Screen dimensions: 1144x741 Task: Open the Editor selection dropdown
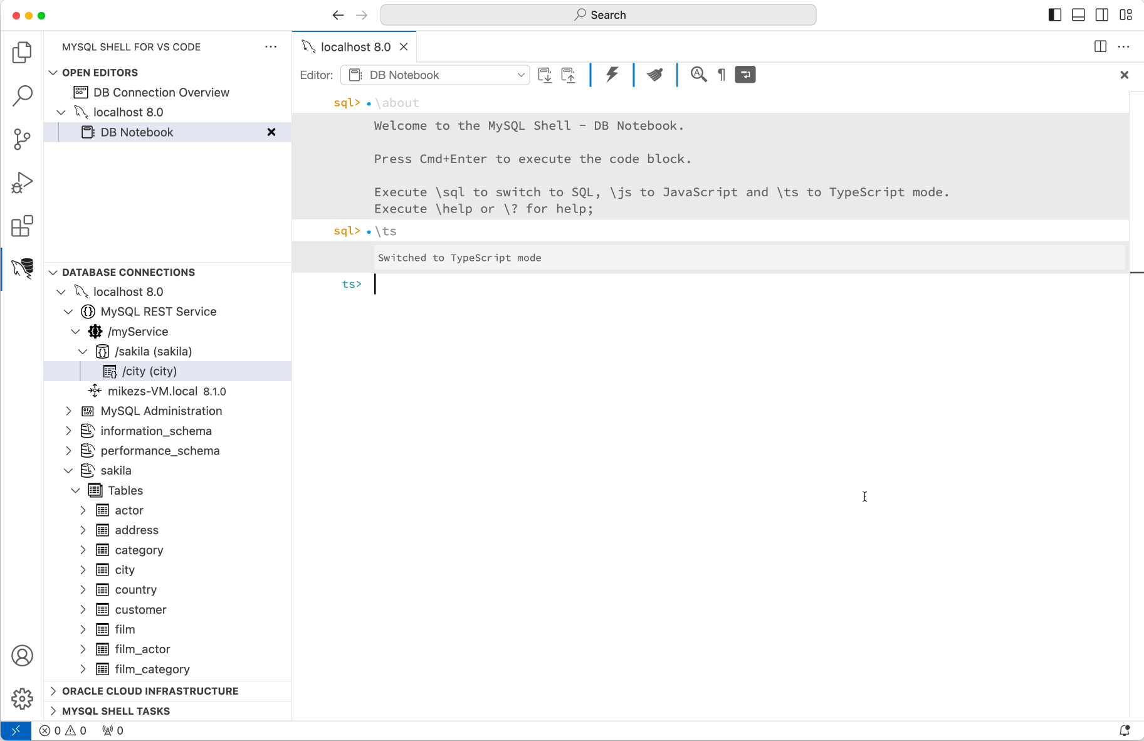tap(435, 75)
